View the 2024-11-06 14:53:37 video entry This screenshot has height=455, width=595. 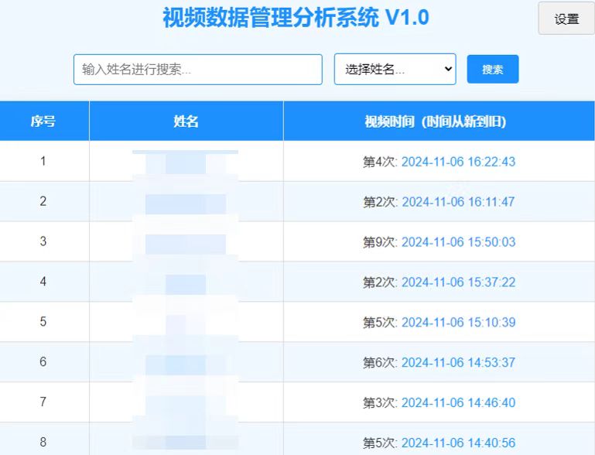pyautogui.click(x=458, y=363)
